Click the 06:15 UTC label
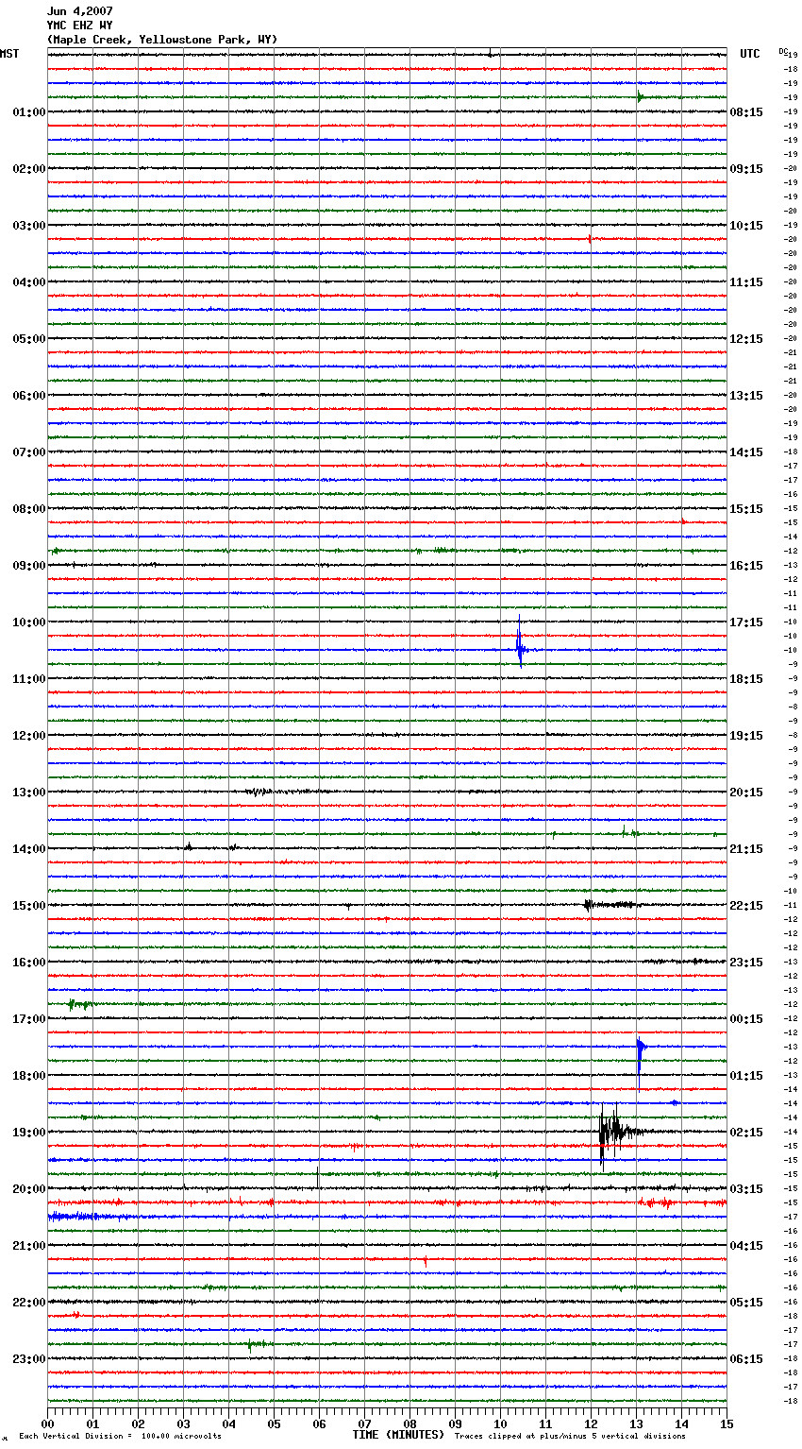The width and height of the screenshot is (802, 1449). [x=746, y=1359]
